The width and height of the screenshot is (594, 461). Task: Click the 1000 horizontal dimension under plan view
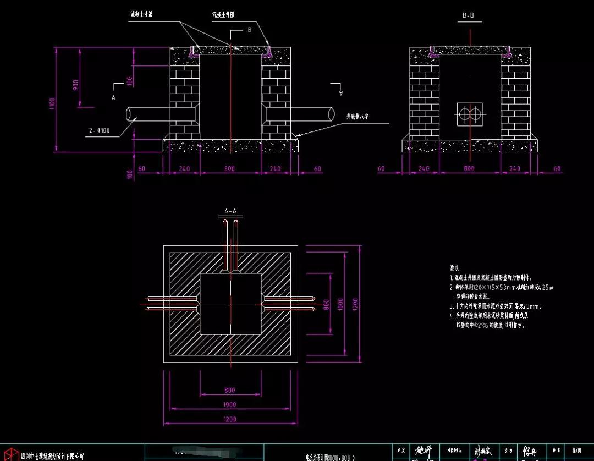(230, 405)
